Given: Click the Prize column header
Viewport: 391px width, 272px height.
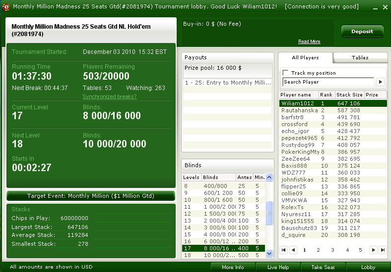Looking at the screenshot, I should [376, 95].
